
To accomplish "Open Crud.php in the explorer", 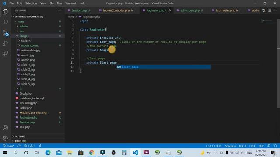I will 25,93.
